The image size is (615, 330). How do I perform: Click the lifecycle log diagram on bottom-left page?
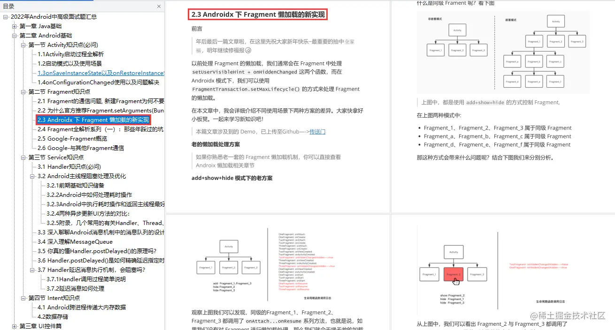click(x=277, y=265)
